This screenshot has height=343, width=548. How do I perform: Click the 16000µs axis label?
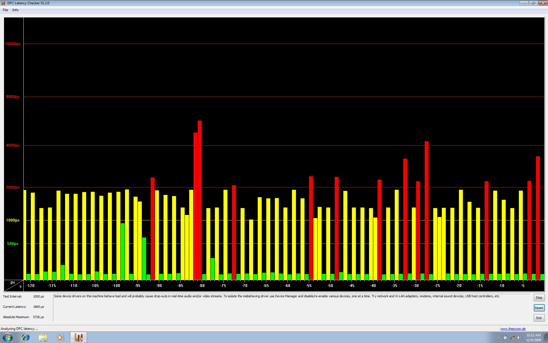point(13,44)
